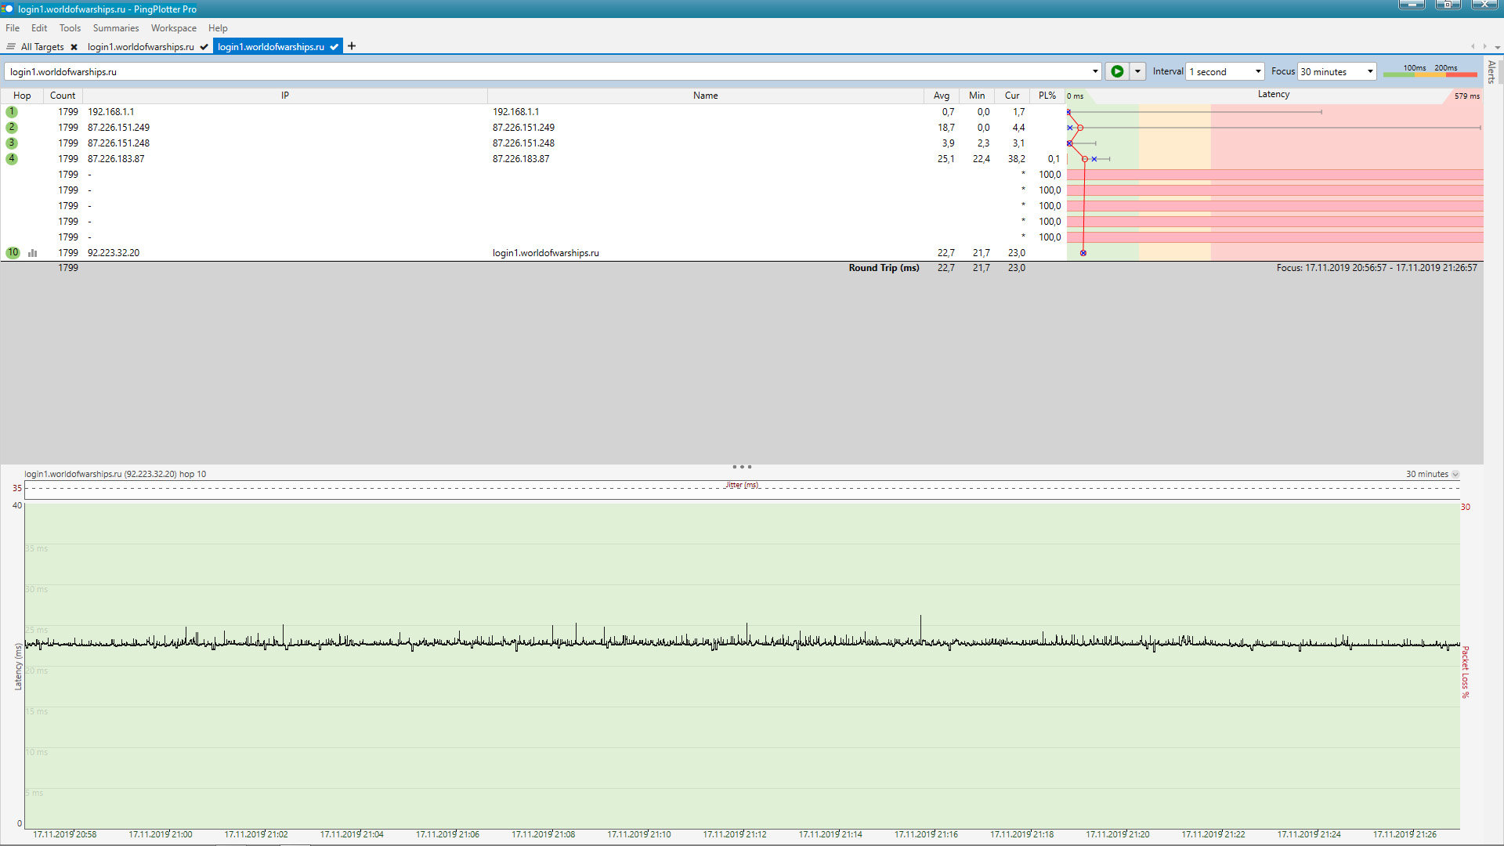Select the active blue login1.worldofwarships.ru tab
This screenshot has width=1504, height=846.
(271, 47)
